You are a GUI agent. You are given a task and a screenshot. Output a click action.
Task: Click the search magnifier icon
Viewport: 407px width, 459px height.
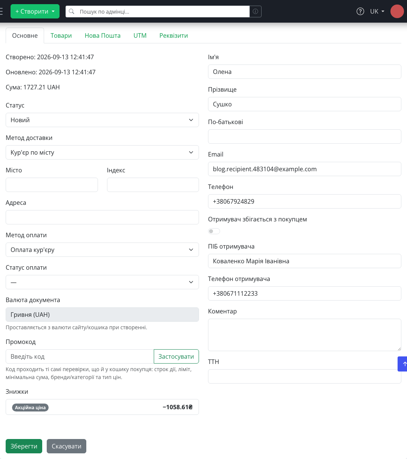tap(72, 12)
